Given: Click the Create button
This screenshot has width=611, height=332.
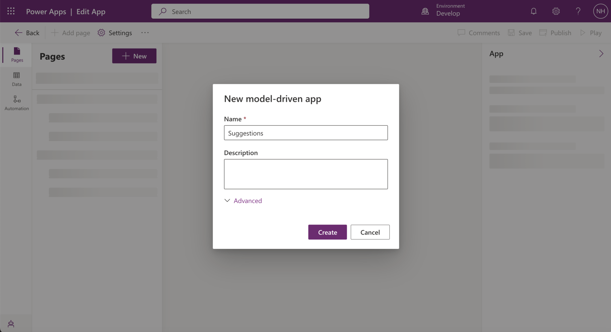Looking at the screenshot, I should 327,232.
